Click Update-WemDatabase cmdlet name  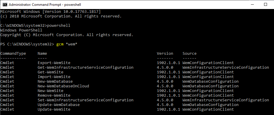click(59, 105)
